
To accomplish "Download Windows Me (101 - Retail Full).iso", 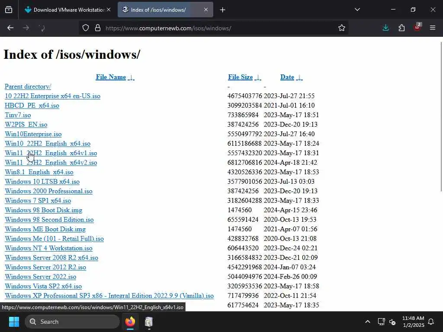I will coord(54,239).
